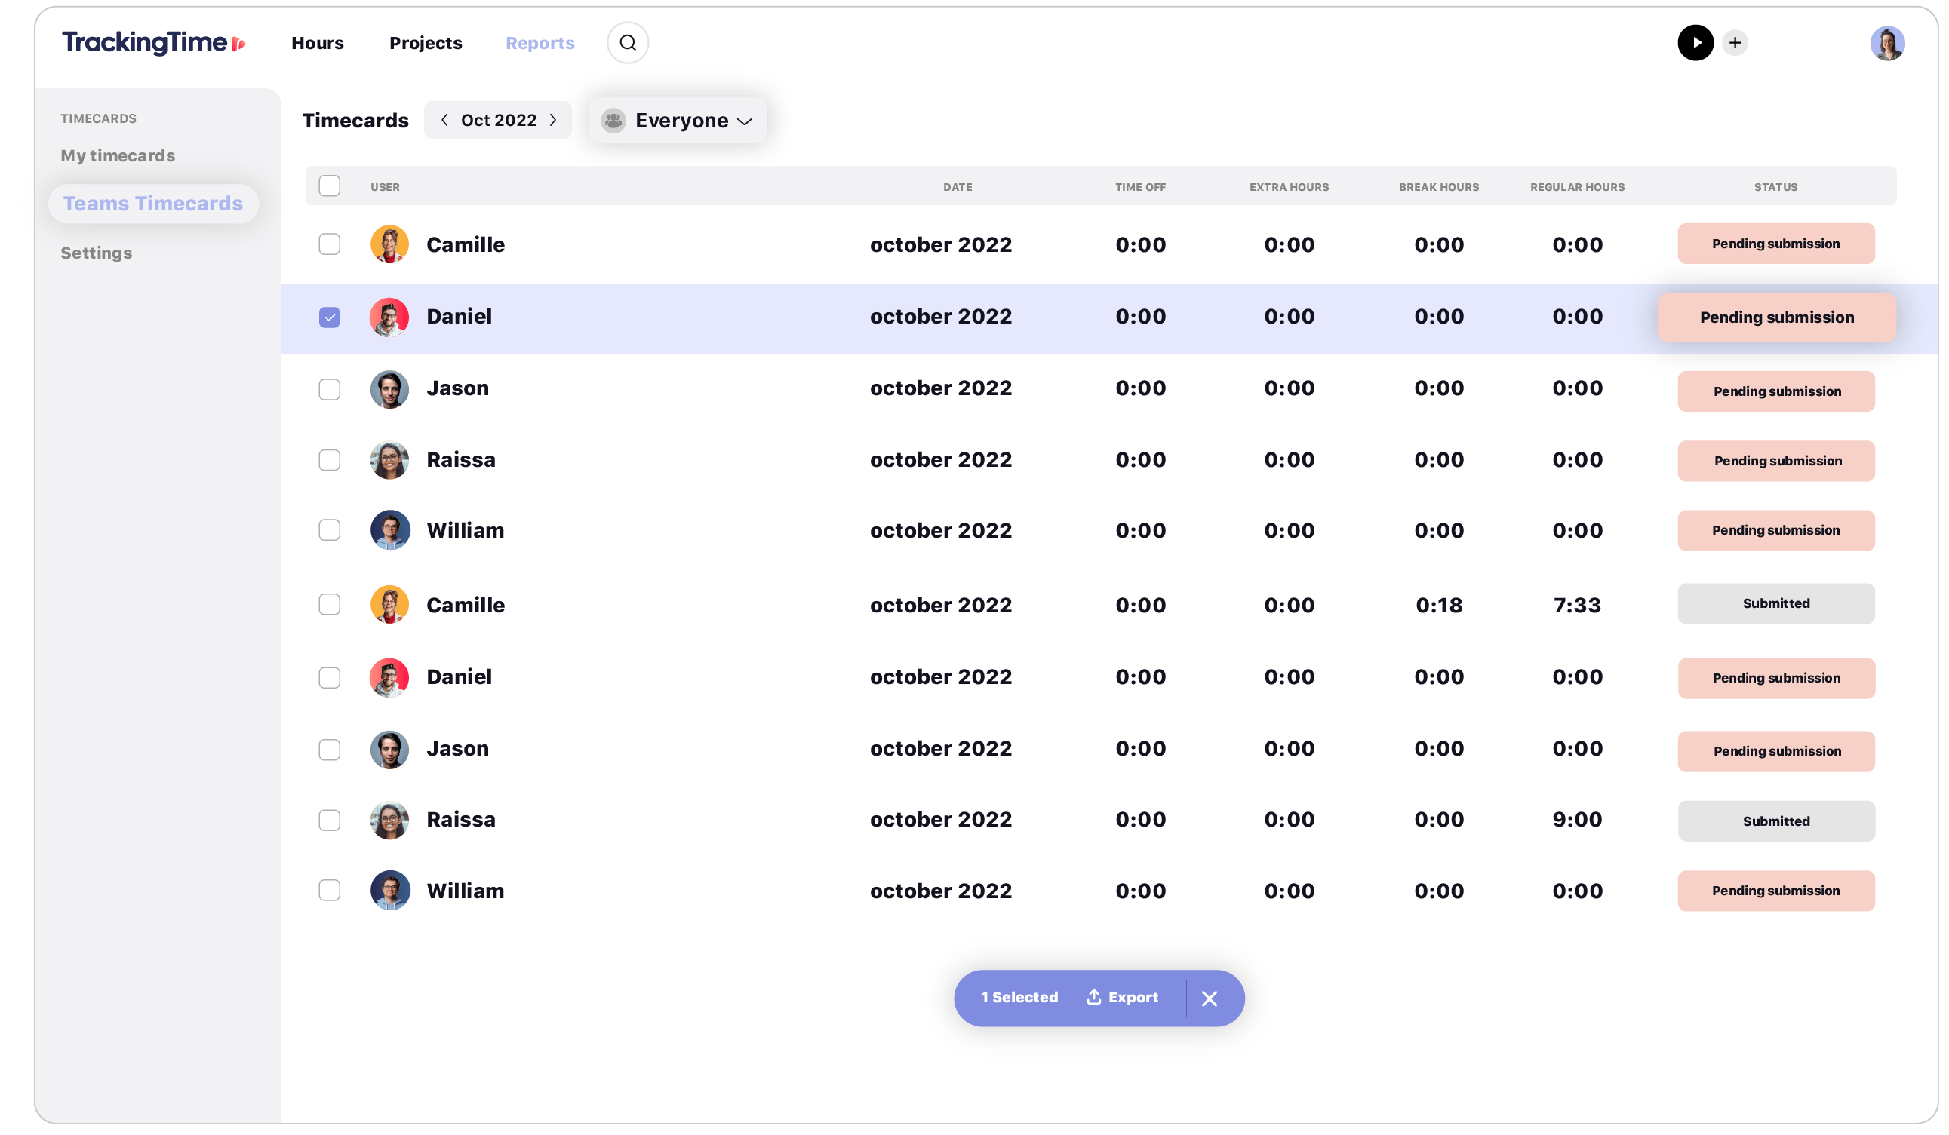The height and width of the screenshot is (1135, 1949).
Task: Click the user profile avatar icon
Action: click(x=1886, y=42)
